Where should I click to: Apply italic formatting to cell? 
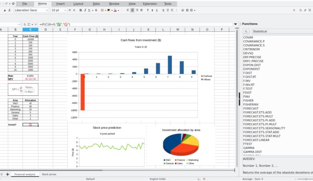(x=86, y=10)
